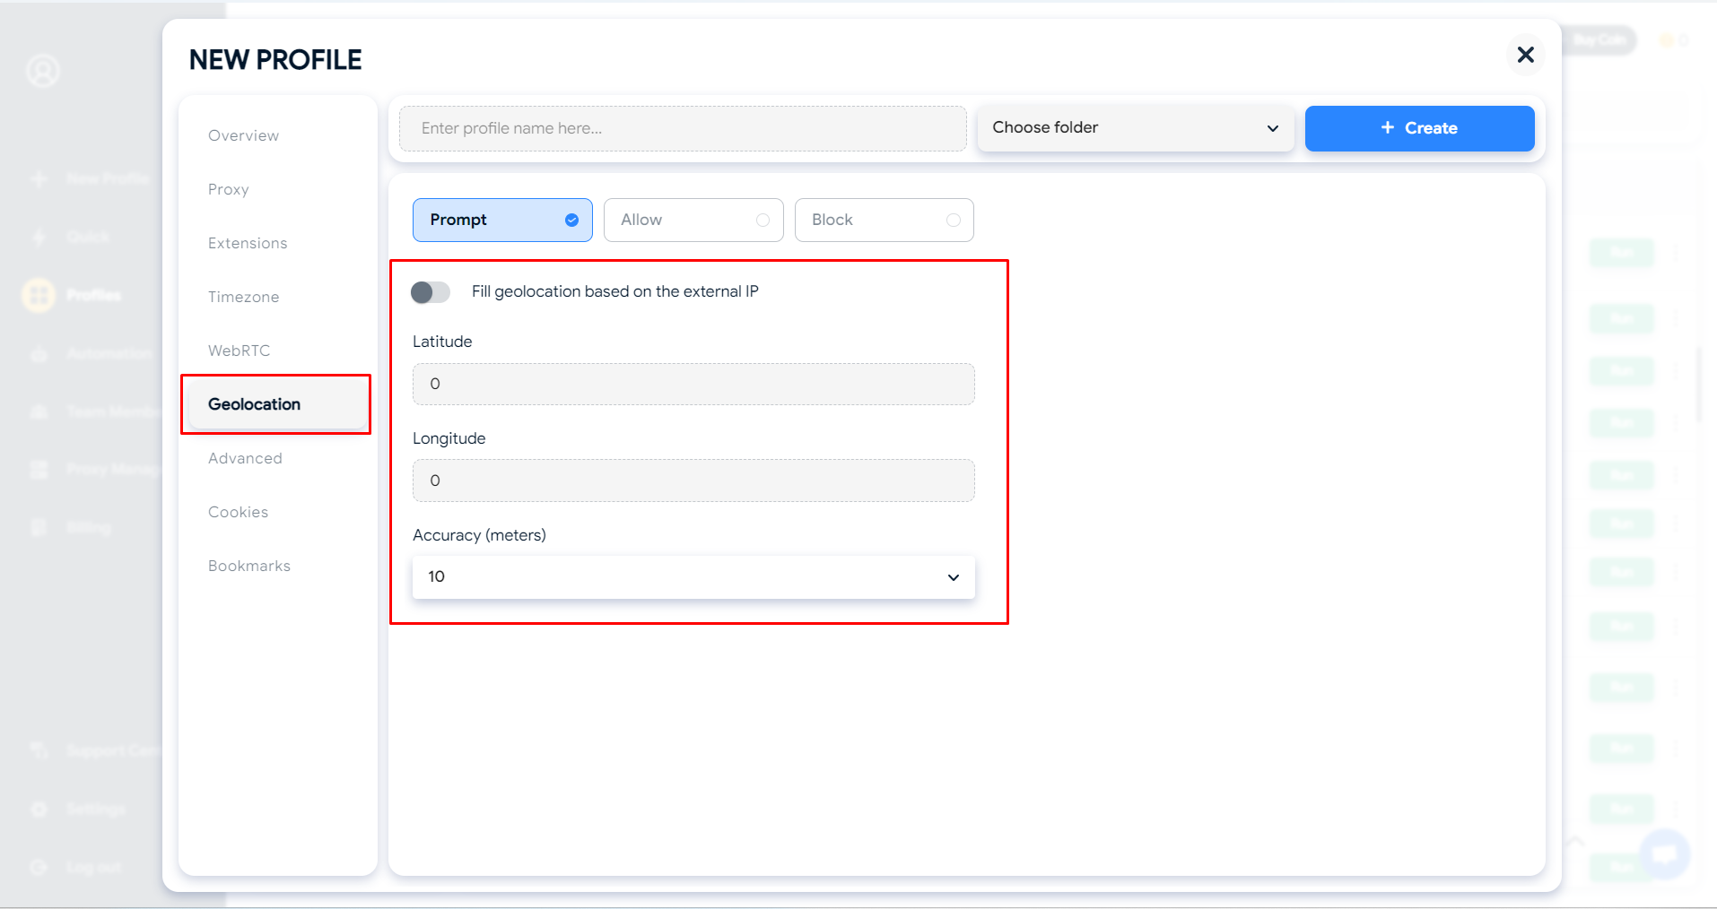Select the Prompt geolocation option
This screenshot has height=909, width=1717.
[x=502, y=221]
